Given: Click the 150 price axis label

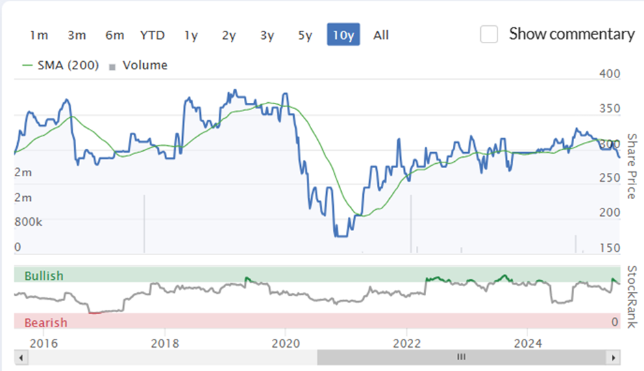Looking at the screenshot, I should click(x=610, y=248).
